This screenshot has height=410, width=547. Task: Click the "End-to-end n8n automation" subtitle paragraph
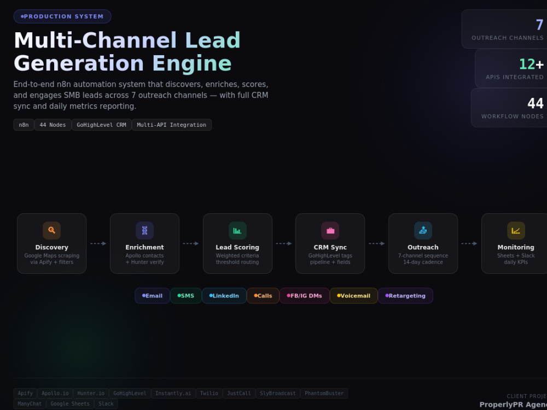coord(141,95)
